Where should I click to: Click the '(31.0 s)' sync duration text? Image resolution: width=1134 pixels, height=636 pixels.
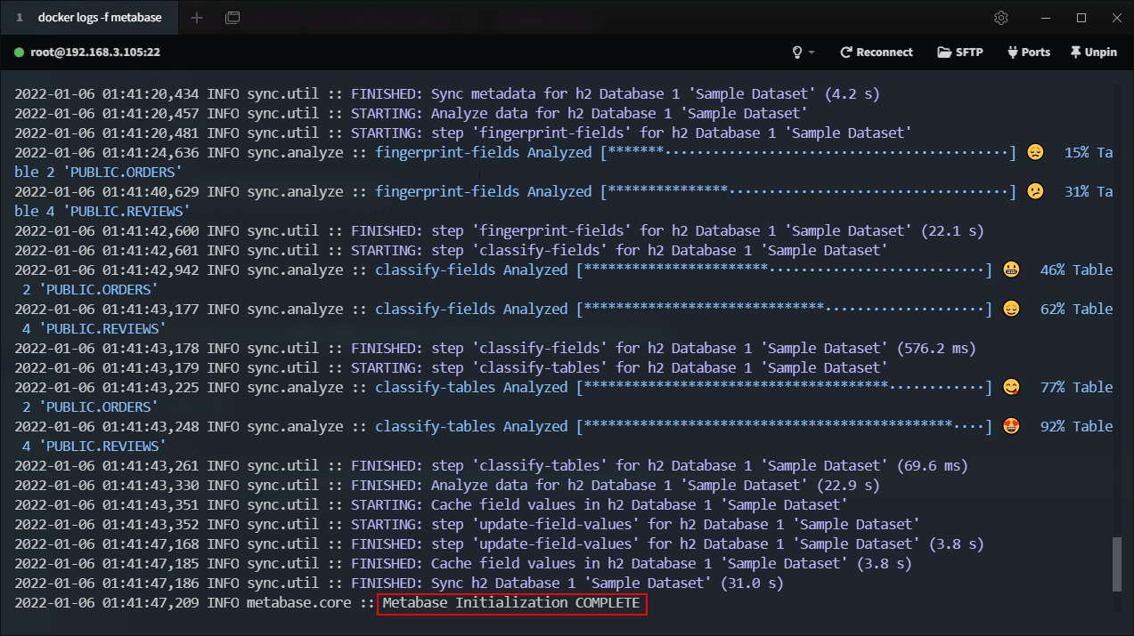751,583
